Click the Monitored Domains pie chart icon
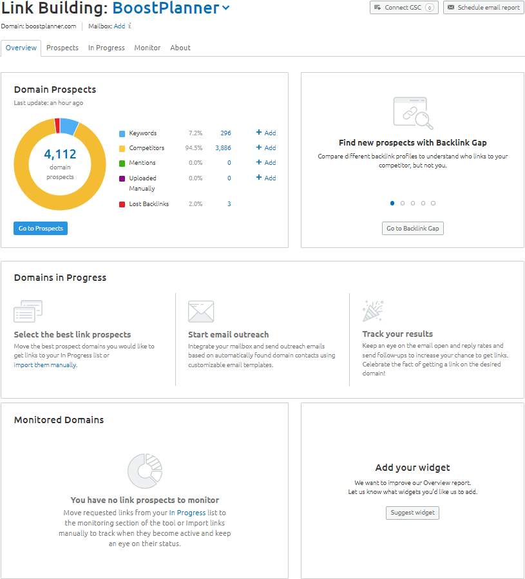Viewport: 525px width, 579px height. [145, 471]
